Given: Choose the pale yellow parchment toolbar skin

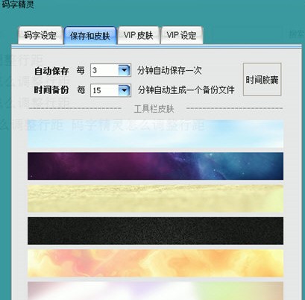Looking at the screenshot, I should (x=155, y=199).
